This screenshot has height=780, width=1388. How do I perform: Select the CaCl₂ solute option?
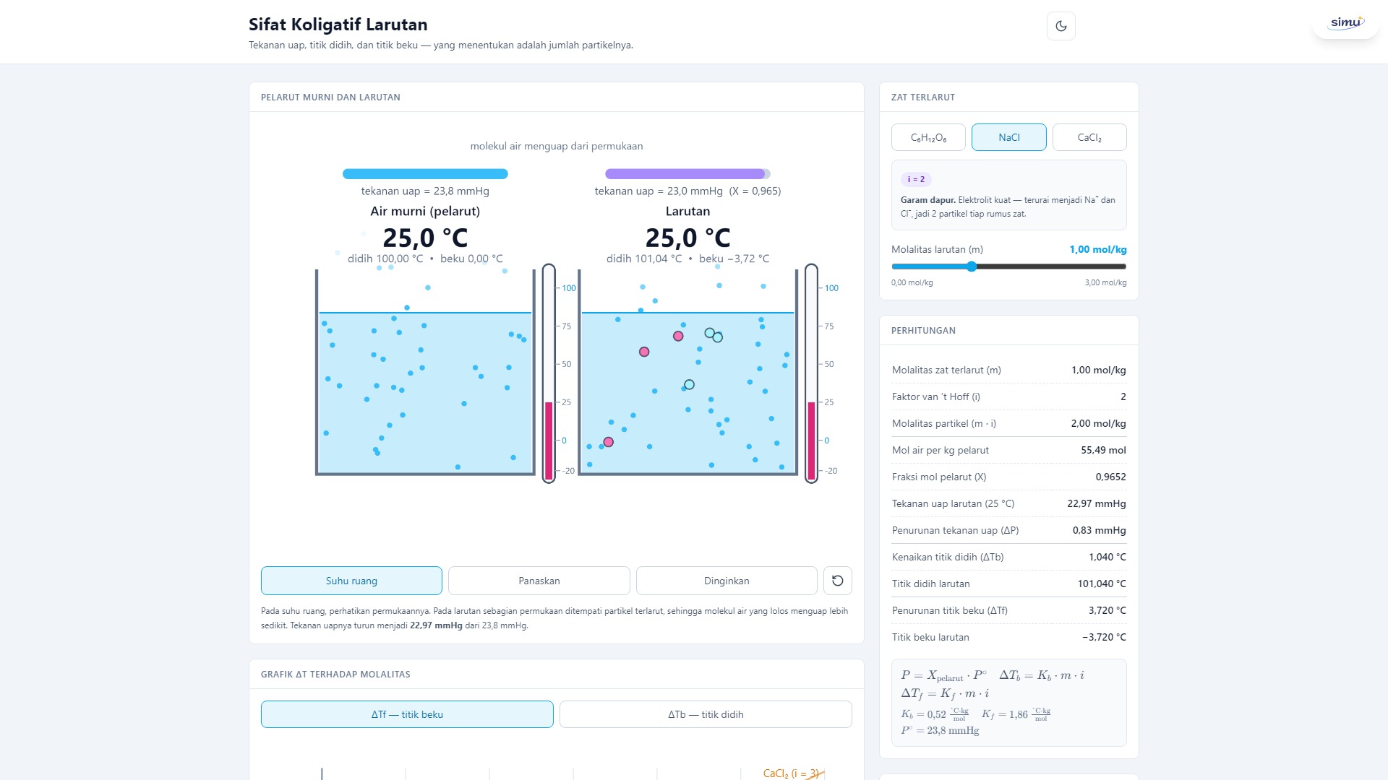[x=1089, y=137]
